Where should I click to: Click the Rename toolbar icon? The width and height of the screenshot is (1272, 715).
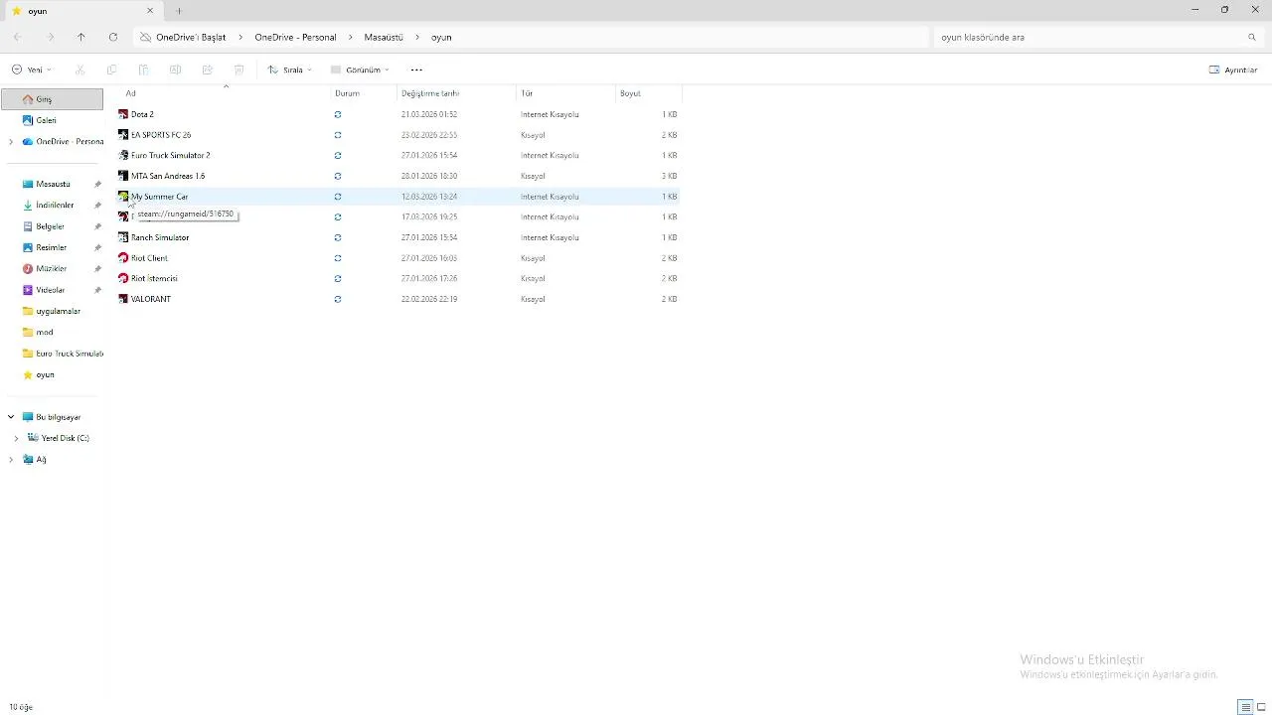pos(175,70)
